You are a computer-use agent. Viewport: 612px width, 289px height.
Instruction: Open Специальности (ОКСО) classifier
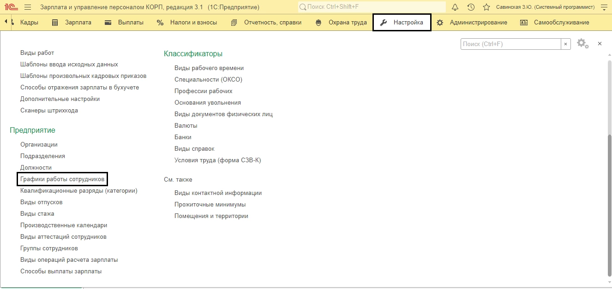(208, 80)
